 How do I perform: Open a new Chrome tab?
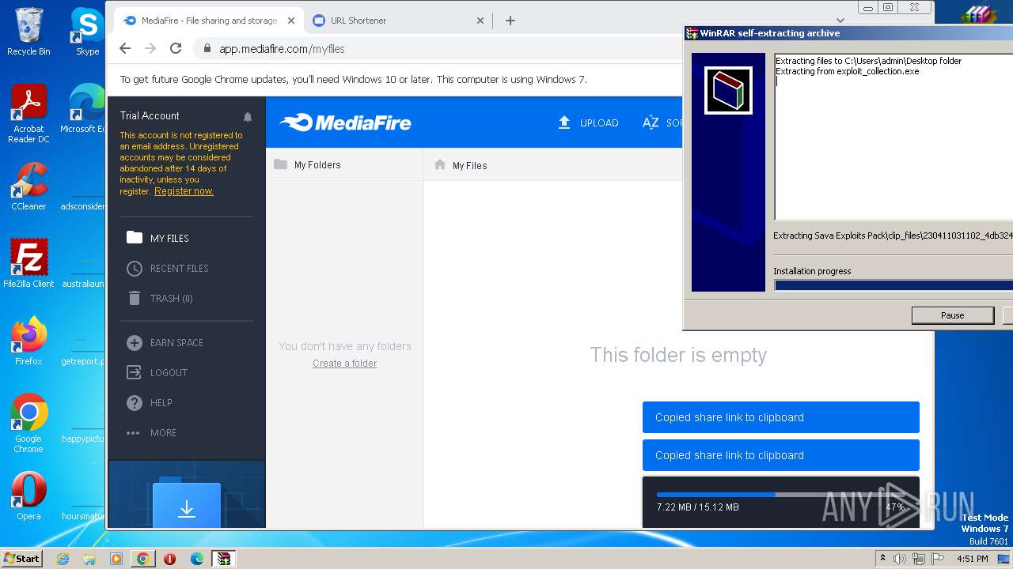[510, 21]
